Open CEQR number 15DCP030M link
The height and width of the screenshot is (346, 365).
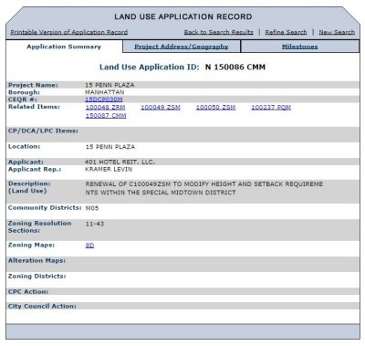[x=104, y=100]
